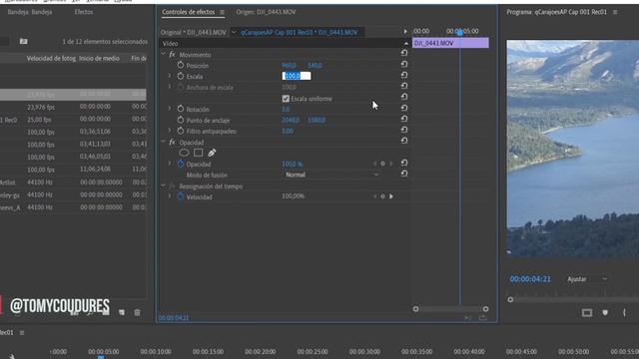The height and width of the screenshot is (359, 639).
Task: Toggle Rotación animation stopwatch
Action: [181, 109]
